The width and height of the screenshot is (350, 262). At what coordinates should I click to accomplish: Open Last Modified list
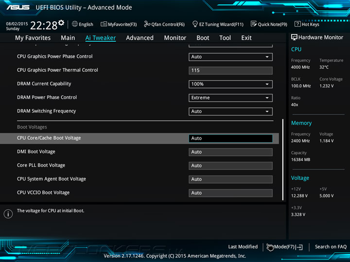click(x=243, y=247)
